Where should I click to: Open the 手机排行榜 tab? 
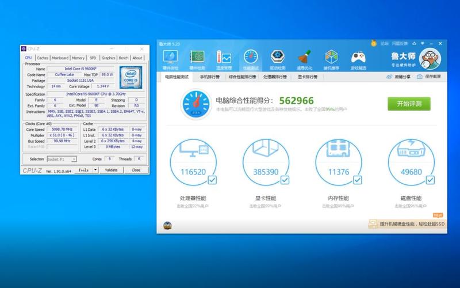[210, 77]
